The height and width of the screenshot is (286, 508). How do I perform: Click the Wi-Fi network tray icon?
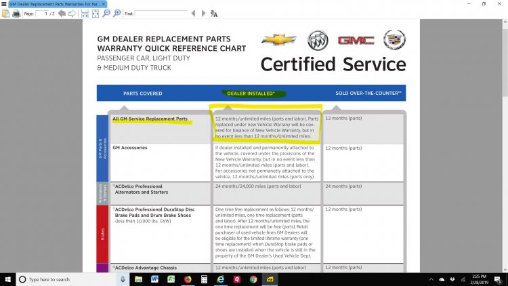coord(463,279)
